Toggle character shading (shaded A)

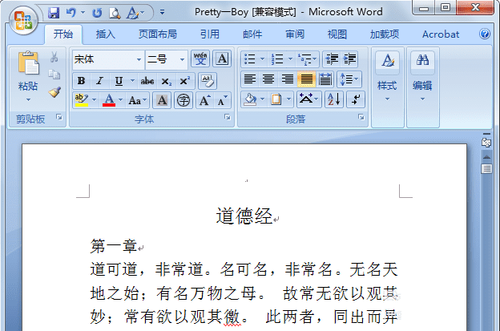pos(162,100)
